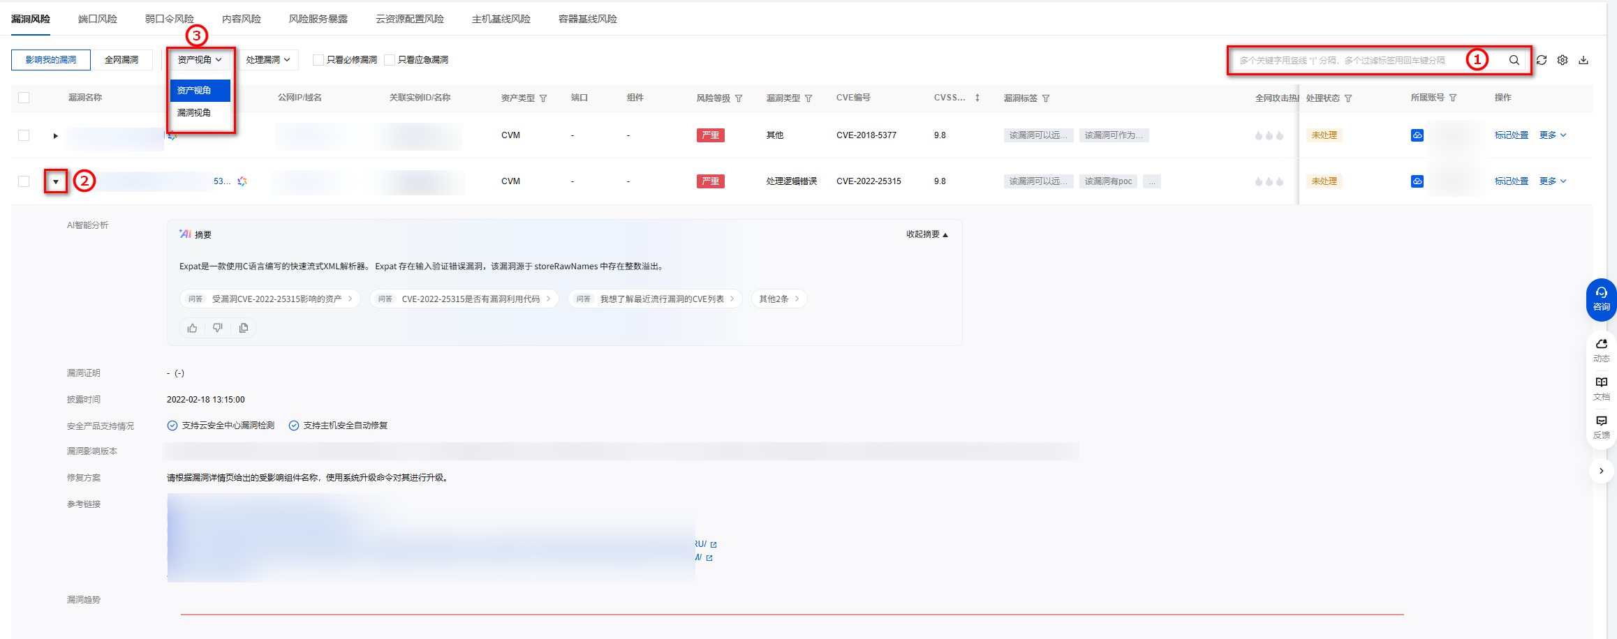
Task: Open the second reference link's external icon
Action: point(709,558)
